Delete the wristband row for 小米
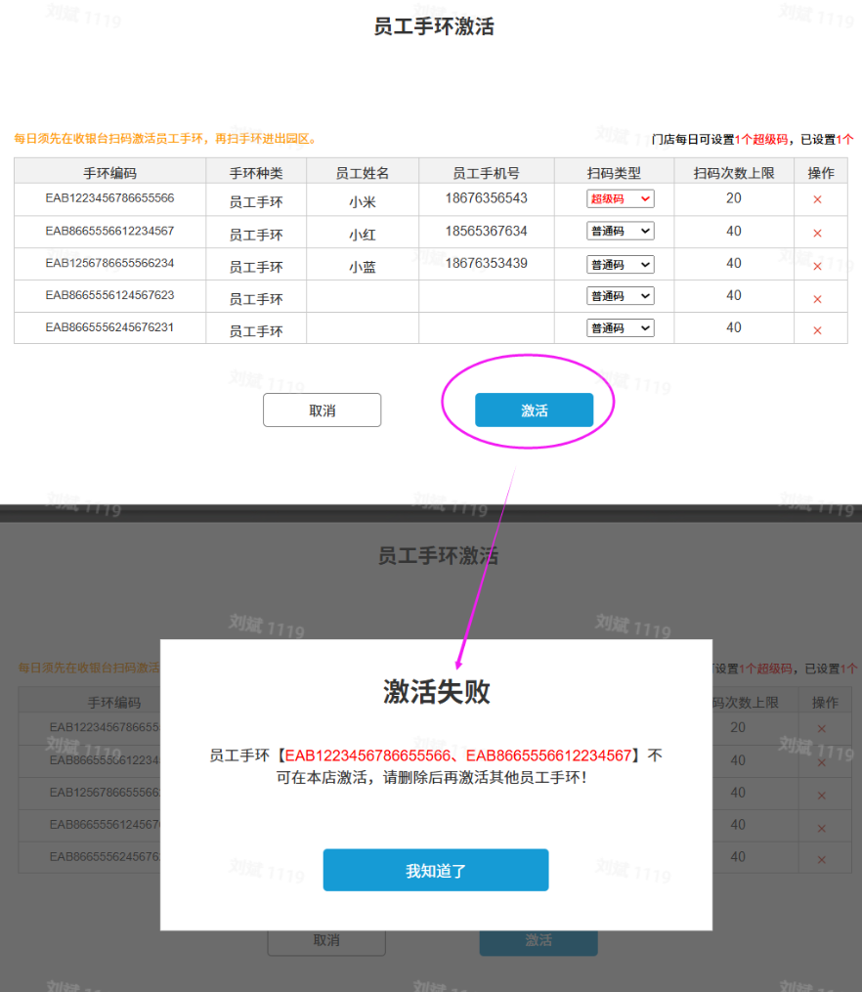Image resolution: width=862 pixels, height=992 pixels. tap(817, 200)
